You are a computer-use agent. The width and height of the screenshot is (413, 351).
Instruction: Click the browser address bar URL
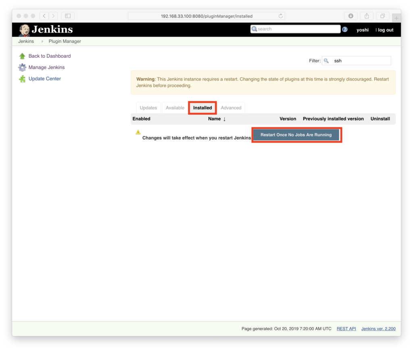(x=206, y=16)
